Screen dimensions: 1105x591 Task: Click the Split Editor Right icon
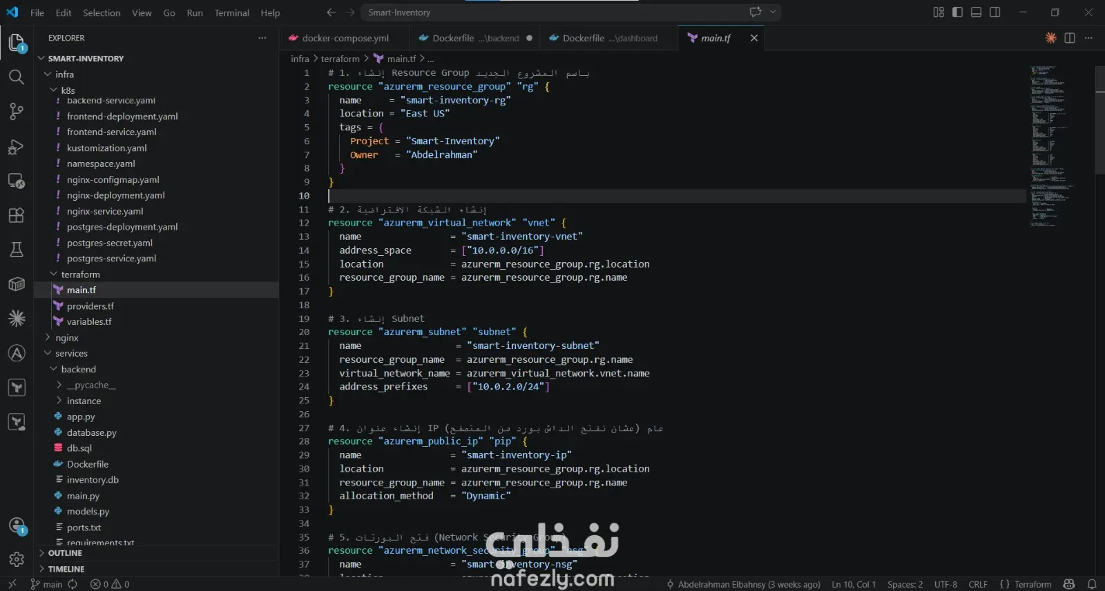(x=1070, y=38)
